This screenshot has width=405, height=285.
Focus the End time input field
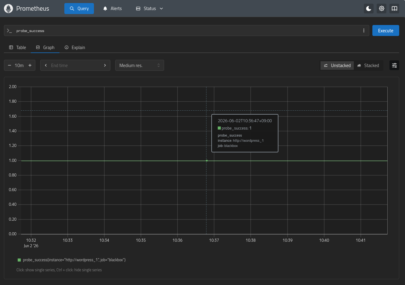click(x=75, y=65)
